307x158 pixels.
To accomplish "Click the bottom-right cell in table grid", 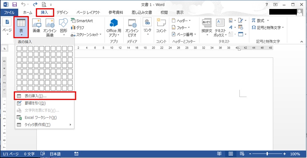I will coord(70,88).
